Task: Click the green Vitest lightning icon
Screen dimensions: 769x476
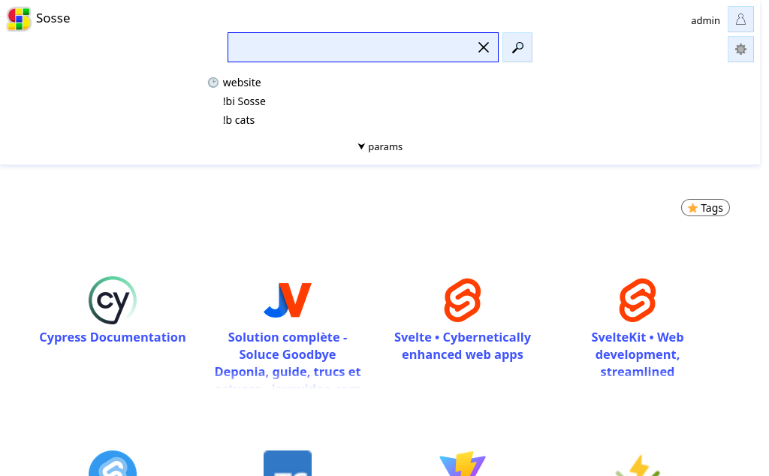Action: point(638,465)
